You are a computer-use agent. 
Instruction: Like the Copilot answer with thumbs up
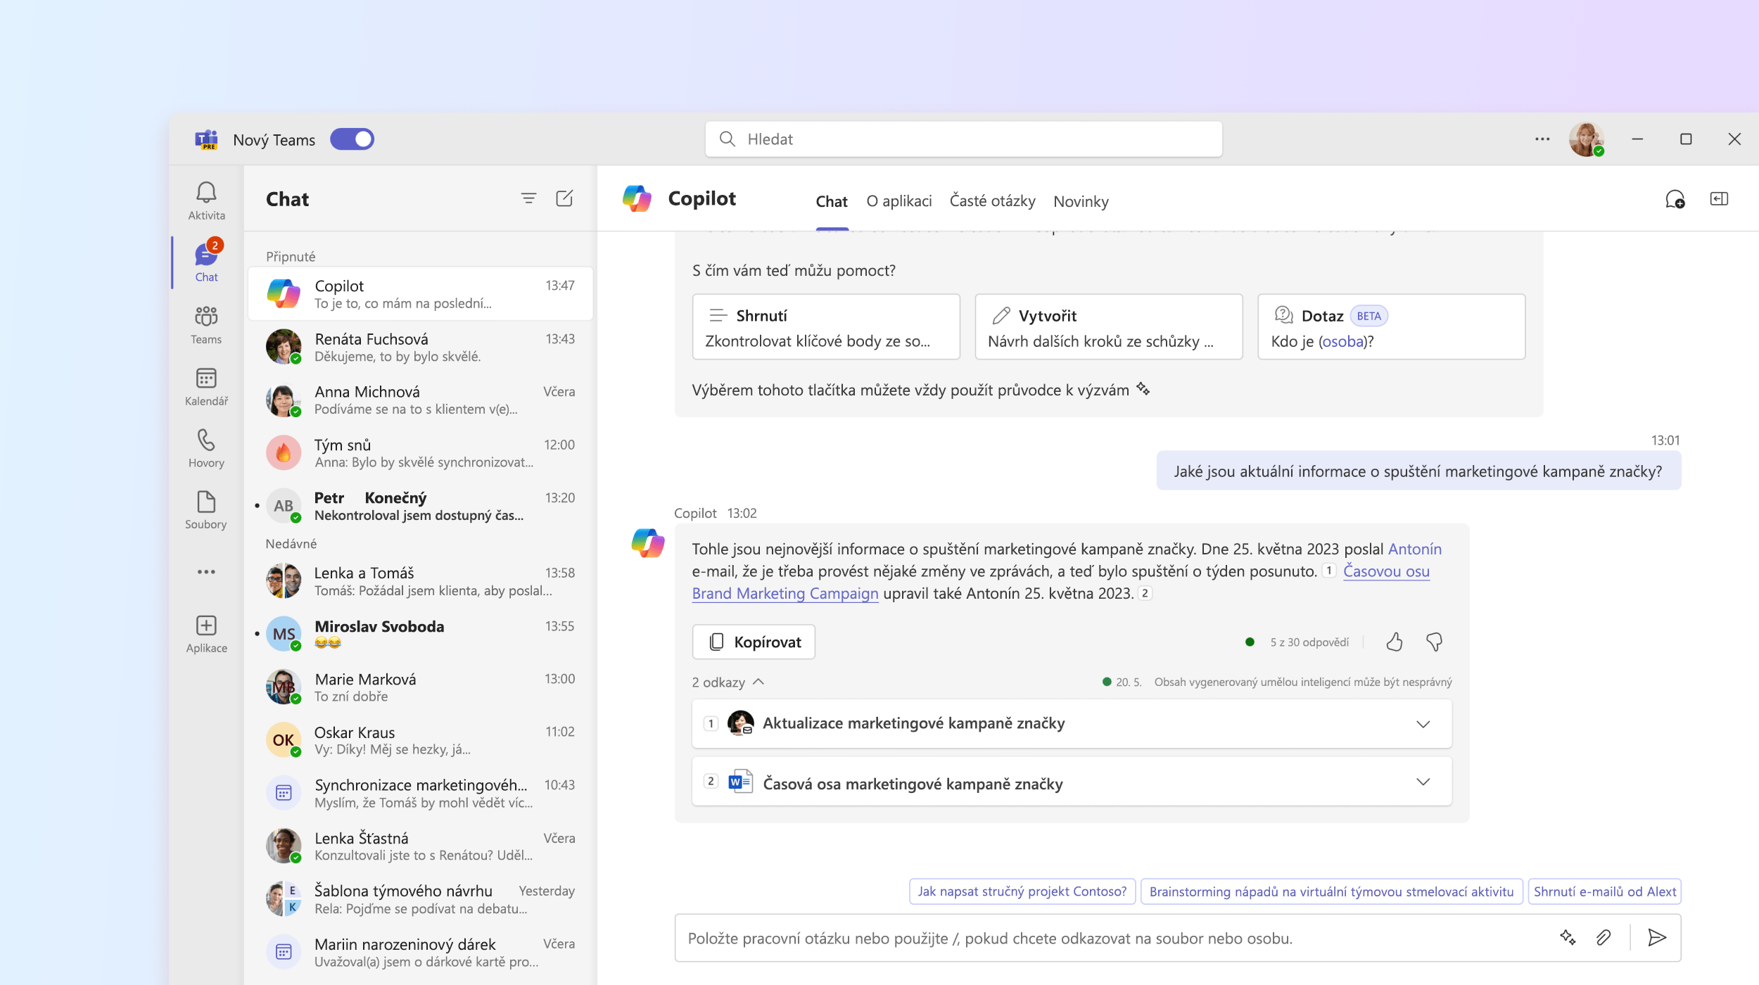point(1395,642)
